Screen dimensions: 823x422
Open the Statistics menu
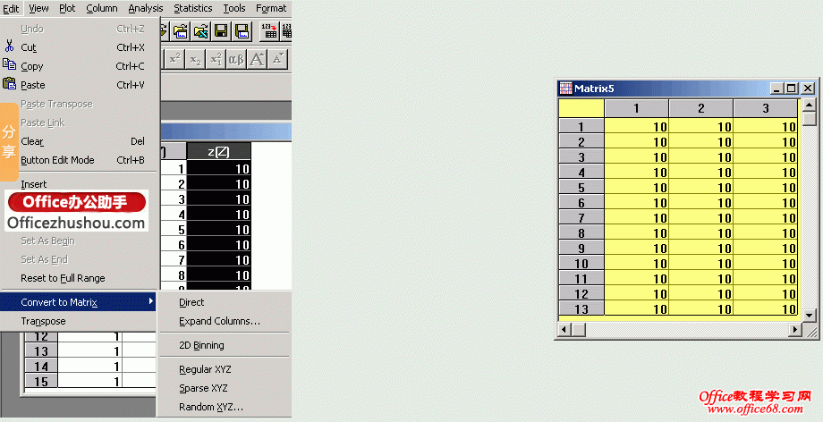tap(193, 8)
